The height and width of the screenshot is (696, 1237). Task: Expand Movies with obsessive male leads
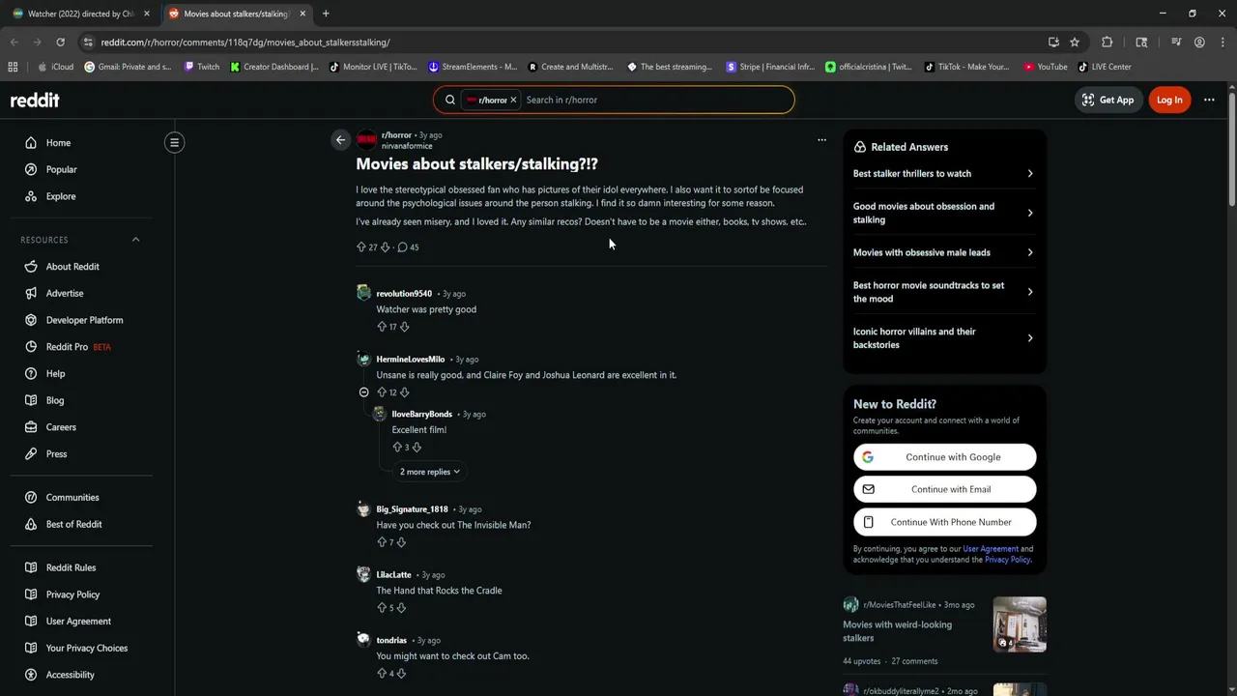[x=944, y=252]
